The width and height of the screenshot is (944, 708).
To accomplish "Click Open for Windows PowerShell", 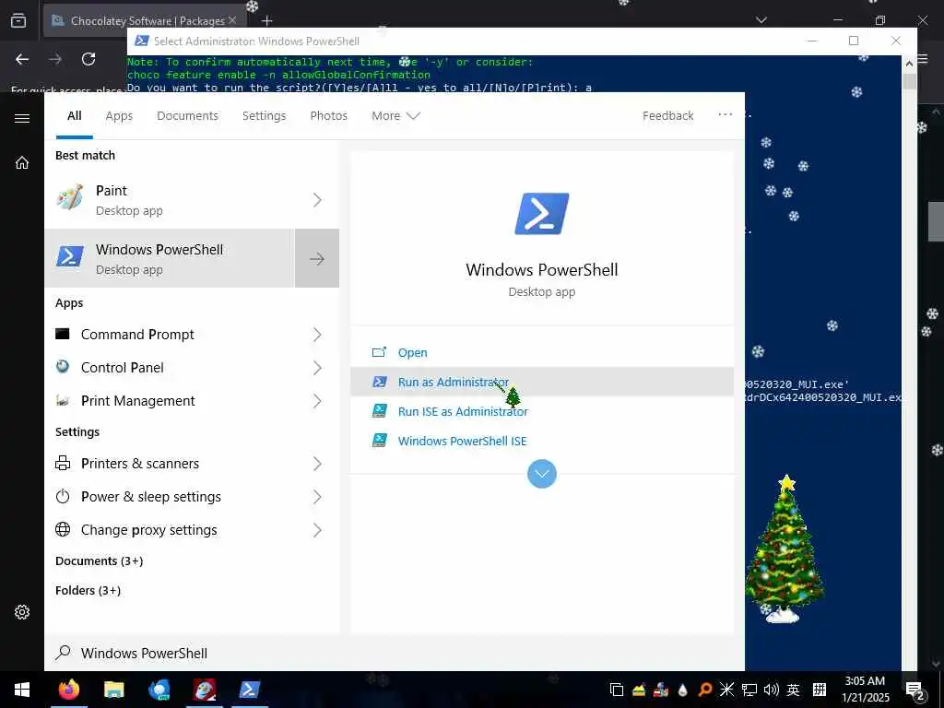I will point(542,352).
